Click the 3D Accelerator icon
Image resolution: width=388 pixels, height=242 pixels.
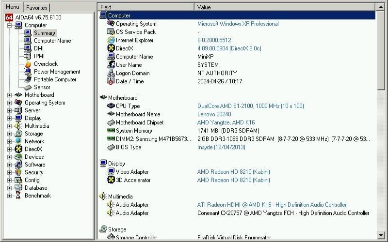point(111,180)
